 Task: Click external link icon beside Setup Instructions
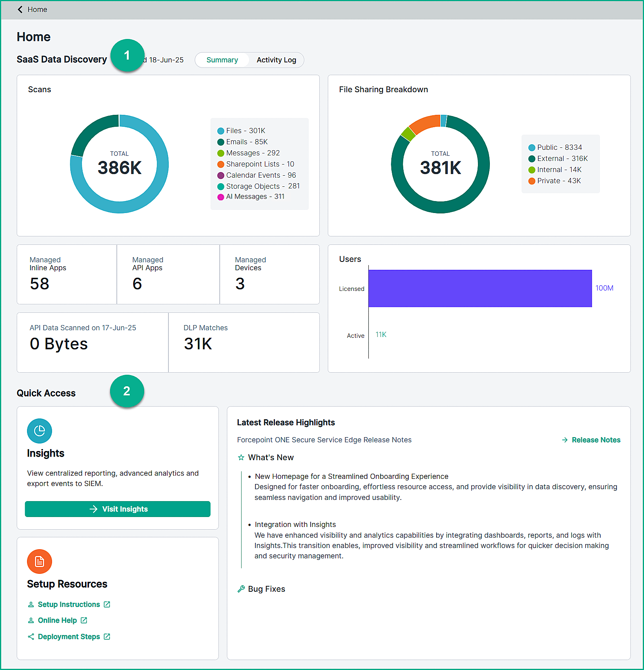tap(107, 604)
